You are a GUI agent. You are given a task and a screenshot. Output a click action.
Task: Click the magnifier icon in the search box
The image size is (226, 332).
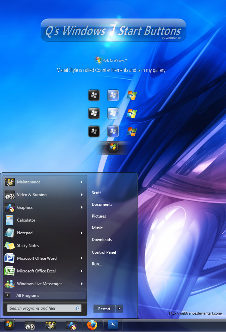point(77,308)
